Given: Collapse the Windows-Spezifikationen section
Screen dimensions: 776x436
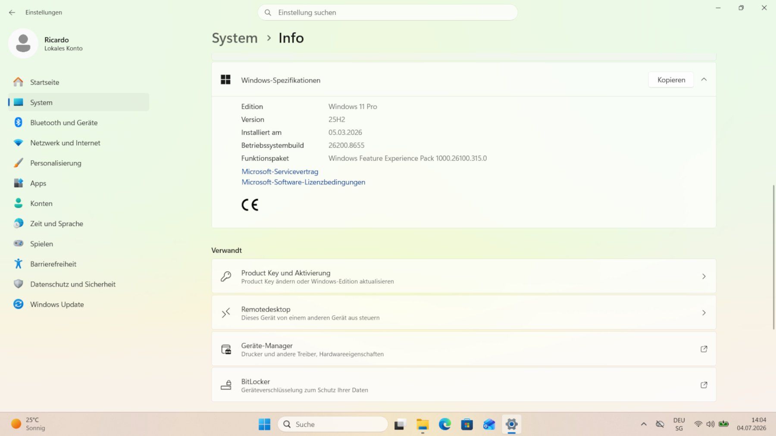Looking at the screenshot, I should (704, 80).
